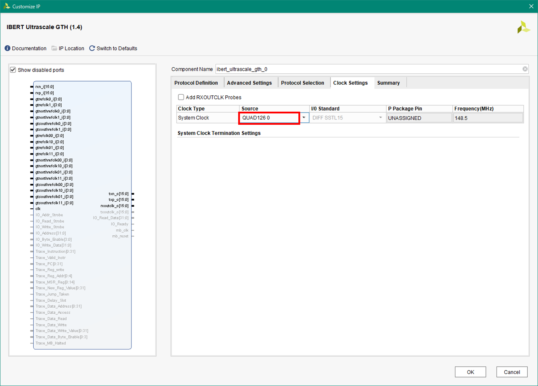Select the gtrefclk1_i[3:0] port
Screen dimensions: 538x386
coord(48,105)
